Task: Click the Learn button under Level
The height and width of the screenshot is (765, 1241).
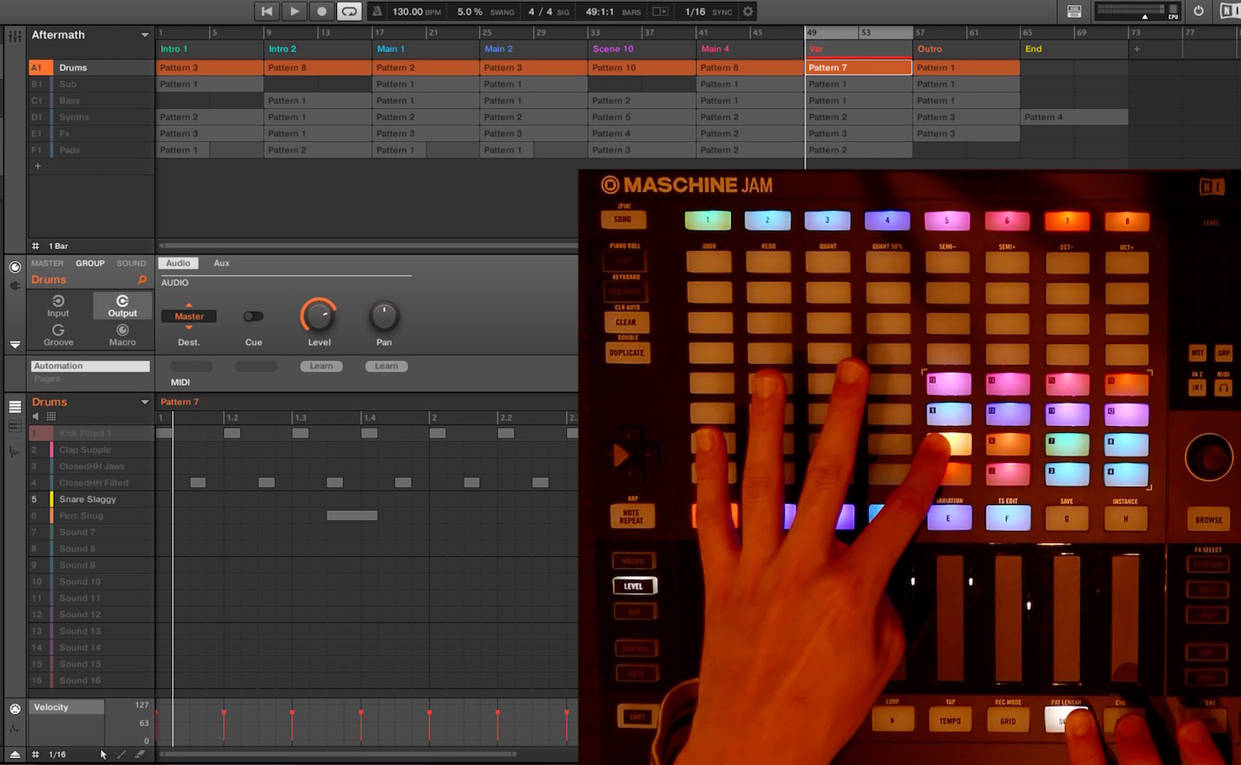Action: click(321, 366)
